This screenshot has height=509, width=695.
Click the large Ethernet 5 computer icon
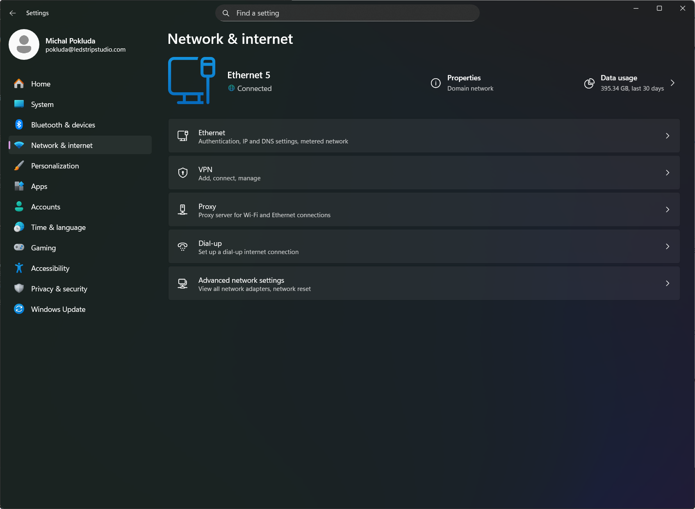pos(191,81)
